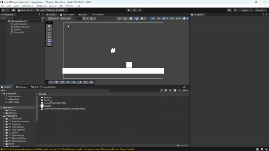The image size is (269, 151).
Task: Open the Pivot mode dropdown
Action: click(x=53, y=18)
